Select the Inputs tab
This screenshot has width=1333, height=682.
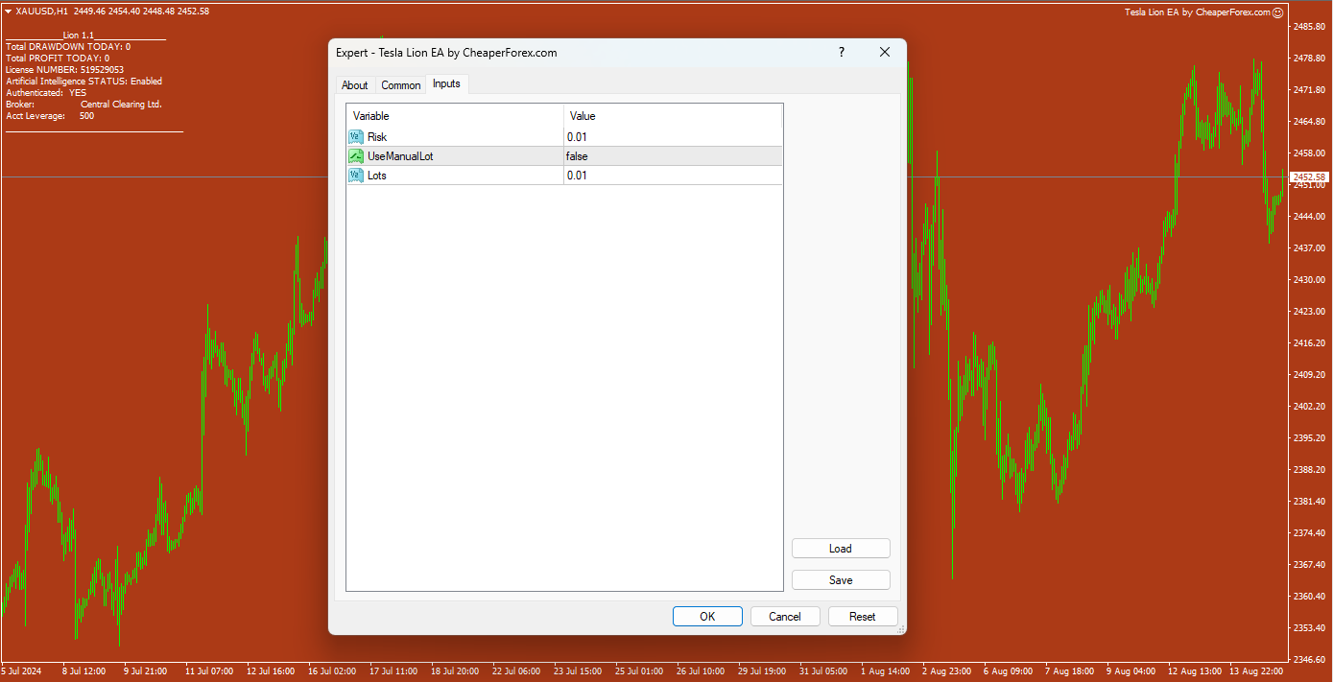tap(446, 84)
